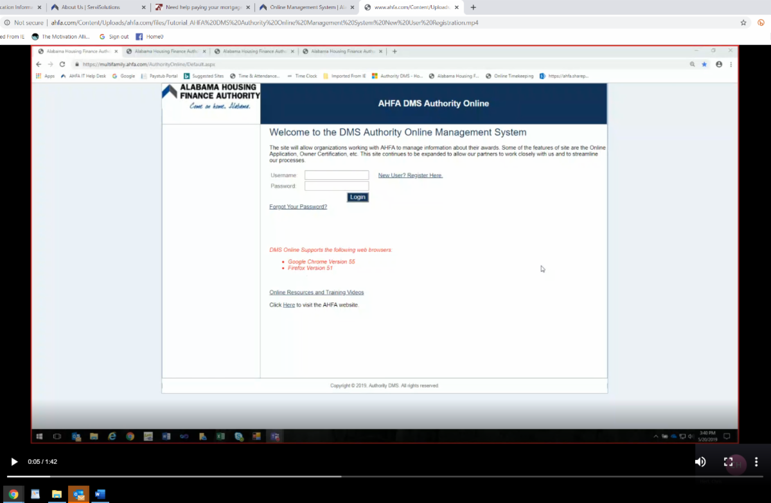View Not secure site information
Image resolution: width=771 pixels, height=503 pixels.
coord(24,22)
